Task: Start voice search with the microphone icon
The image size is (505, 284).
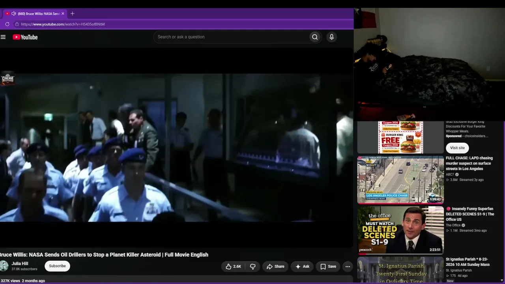Action: (x=331, y=37)
